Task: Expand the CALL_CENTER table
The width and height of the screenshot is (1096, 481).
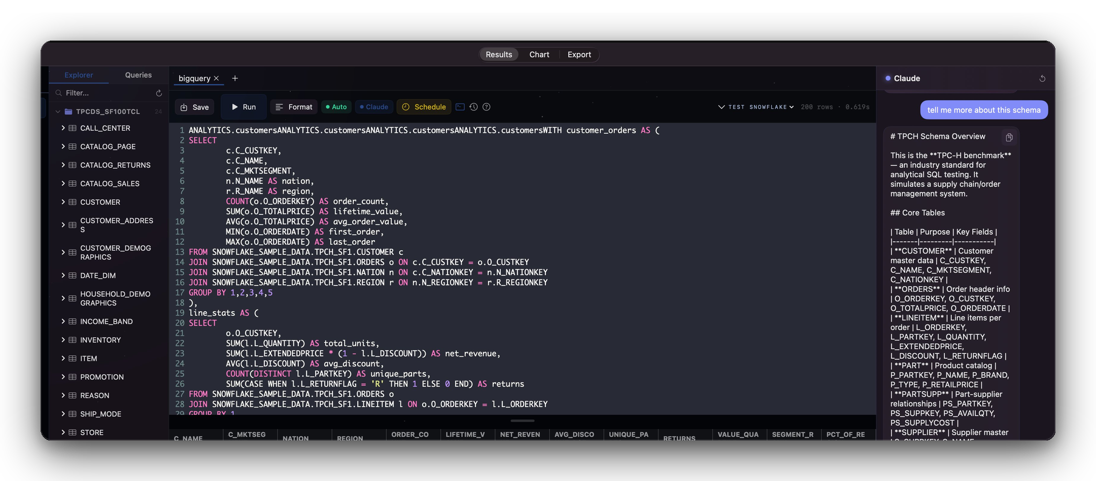Action: [63, 128]
